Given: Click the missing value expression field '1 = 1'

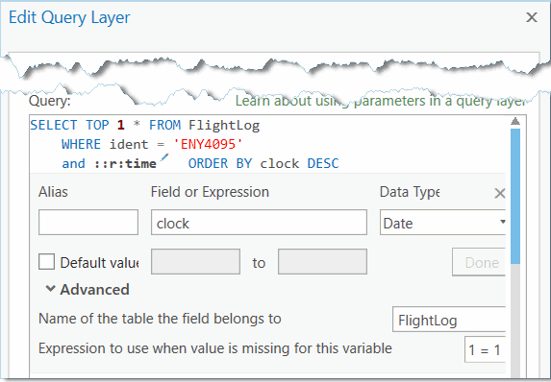Looking at the screenshot, I should pyautogui.click(x=485, y=349).
